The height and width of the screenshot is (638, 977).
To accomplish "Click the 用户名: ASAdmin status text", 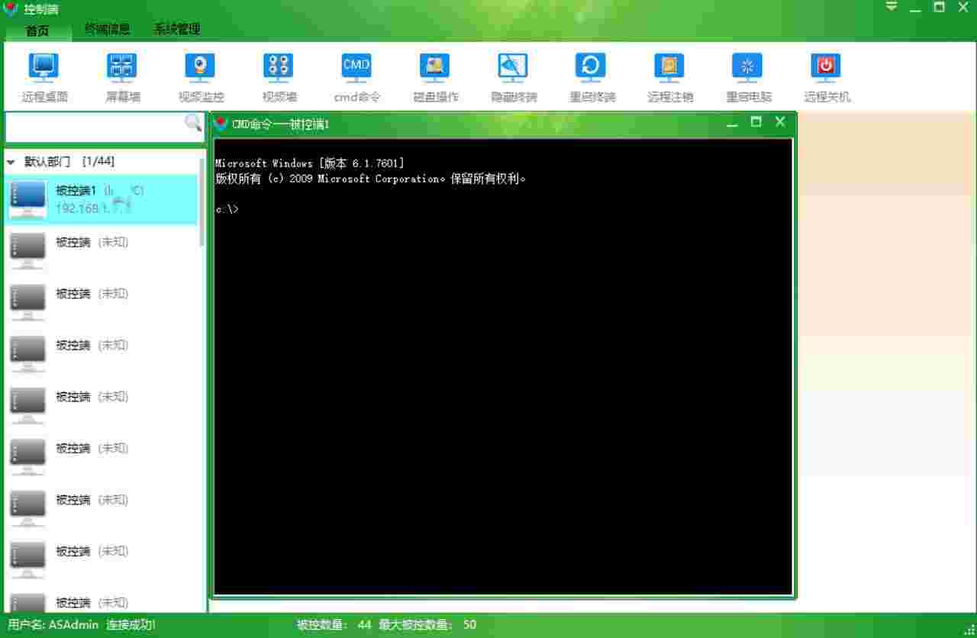I will click(x=53, y=624).
